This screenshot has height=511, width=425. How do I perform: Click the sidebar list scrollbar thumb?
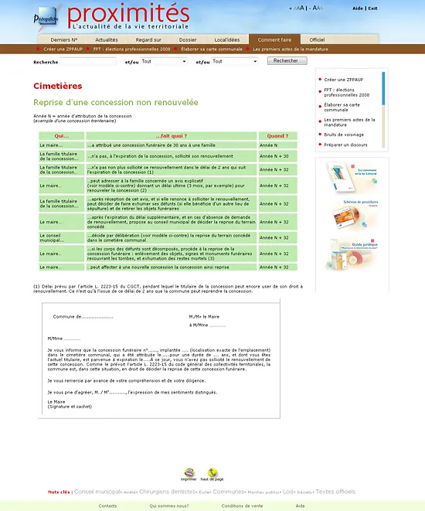click(383, 88)
